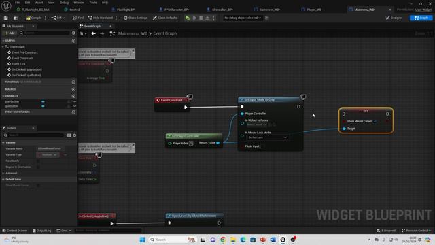Viewport: 435px width, 245px height.
Task: Collapse the Variables section
Action: 3,96
